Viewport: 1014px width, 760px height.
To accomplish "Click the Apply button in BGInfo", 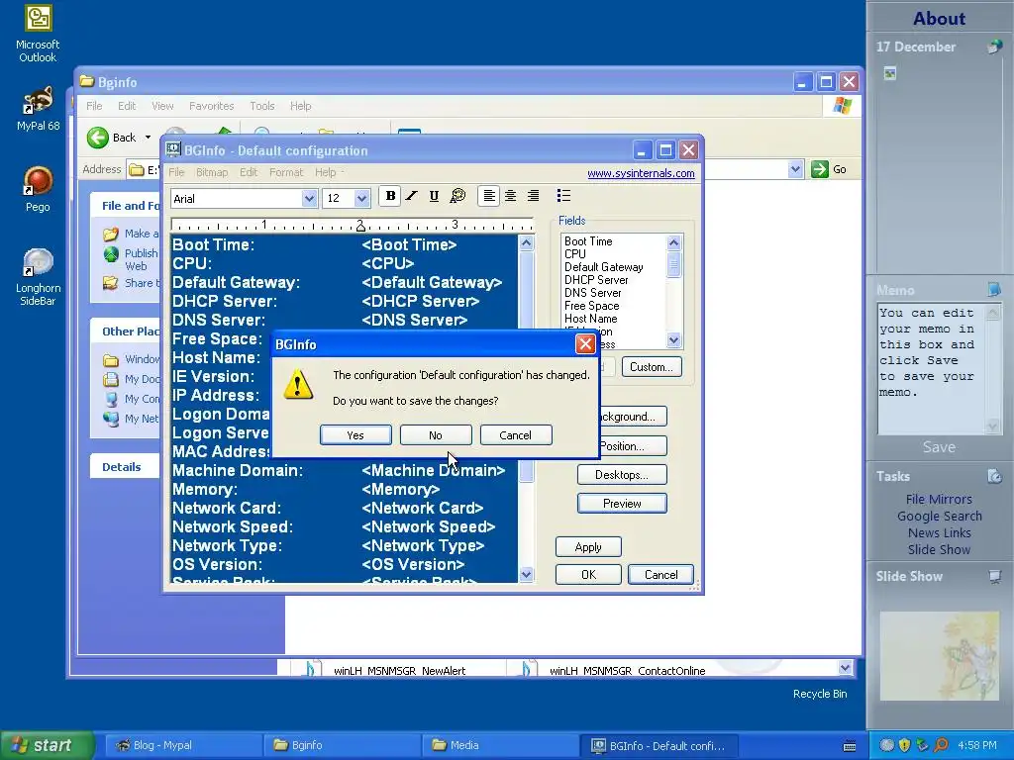I will [x=588, y=546].
